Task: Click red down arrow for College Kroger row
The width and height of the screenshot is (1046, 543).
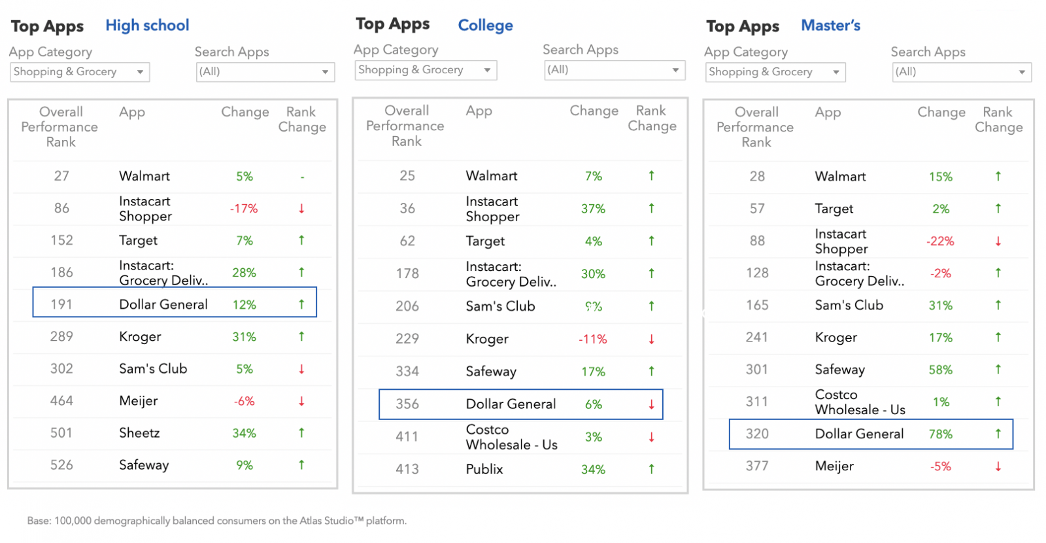Action: (x=651, y=339)
